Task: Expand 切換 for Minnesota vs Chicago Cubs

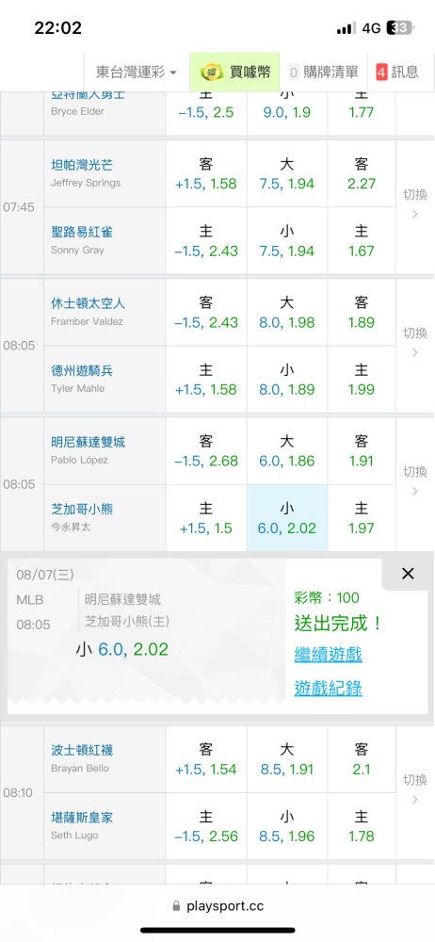Action: pyautogui.click(x=414, y=481)
